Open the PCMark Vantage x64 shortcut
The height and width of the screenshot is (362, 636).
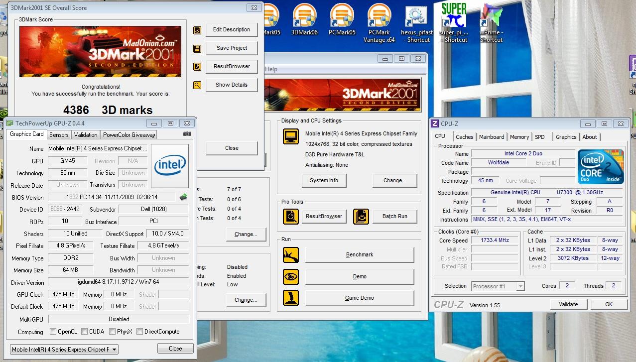379,23
